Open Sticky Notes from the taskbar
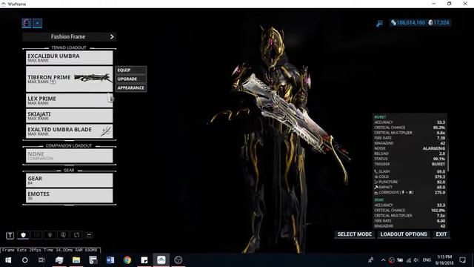 [144, 260]
